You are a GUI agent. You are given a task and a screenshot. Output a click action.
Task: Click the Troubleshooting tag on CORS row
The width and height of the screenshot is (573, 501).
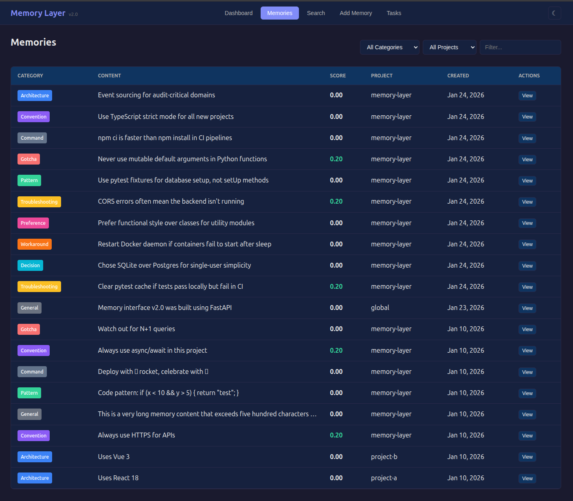tap(39, 202)
